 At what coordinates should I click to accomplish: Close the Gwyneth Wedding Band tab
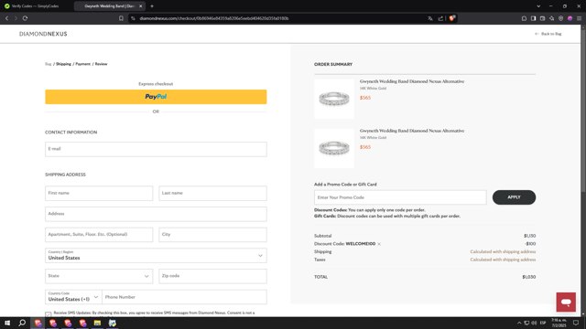point(140,6)
